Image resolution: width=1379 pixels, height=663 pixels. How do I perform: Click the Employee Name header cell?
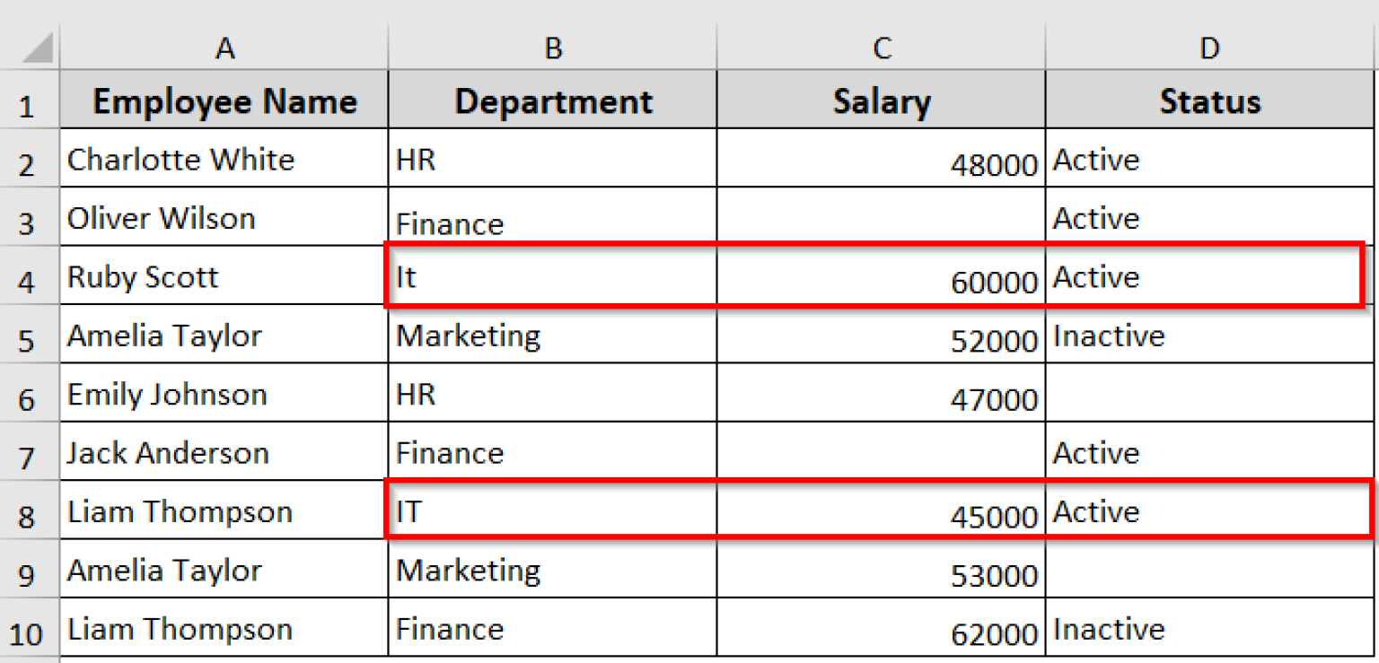[x=223, y=100]
